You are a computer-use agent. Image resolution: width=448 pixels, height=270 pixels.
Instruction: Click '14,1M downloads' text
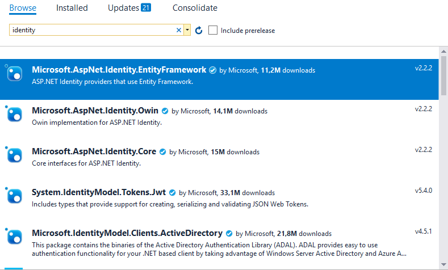(x=240, y=111)
